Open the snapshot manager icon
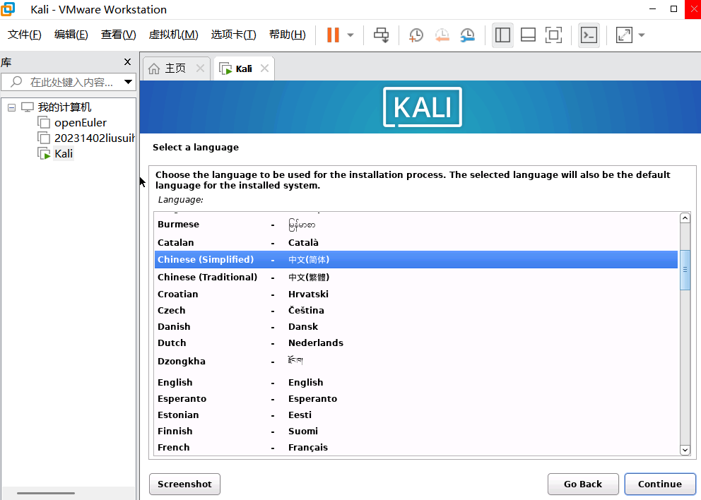This screenshot has width=701, height=500. [468, 35]
